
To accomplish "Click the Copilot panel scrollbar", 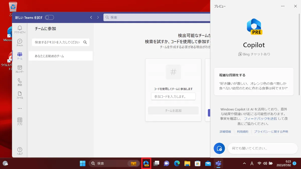I will pyautogui.click(x=299, y=55).
